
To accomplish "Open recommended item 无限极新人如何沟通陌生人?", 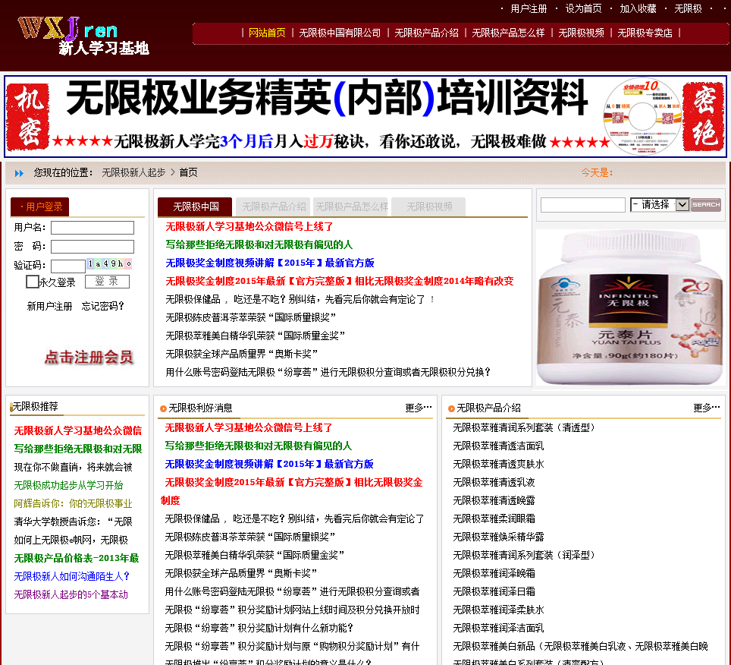I will (72, 576).
